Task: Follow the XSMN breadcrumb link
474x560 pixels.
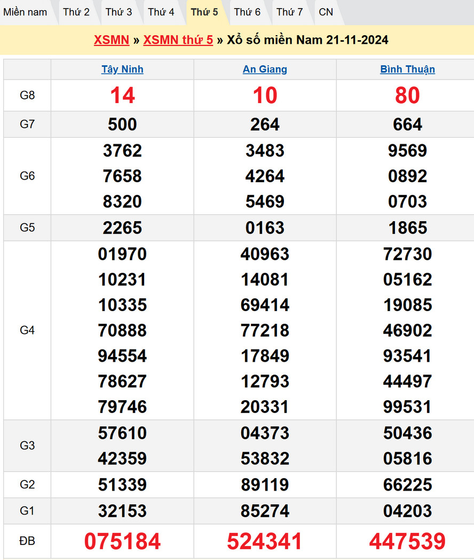Action: point(112,40)
